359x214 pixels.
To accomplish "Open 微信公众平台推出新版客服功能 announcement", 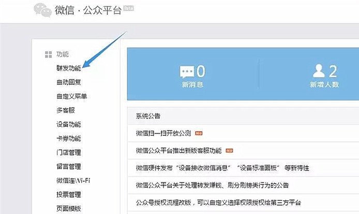I will click(179, 151).
